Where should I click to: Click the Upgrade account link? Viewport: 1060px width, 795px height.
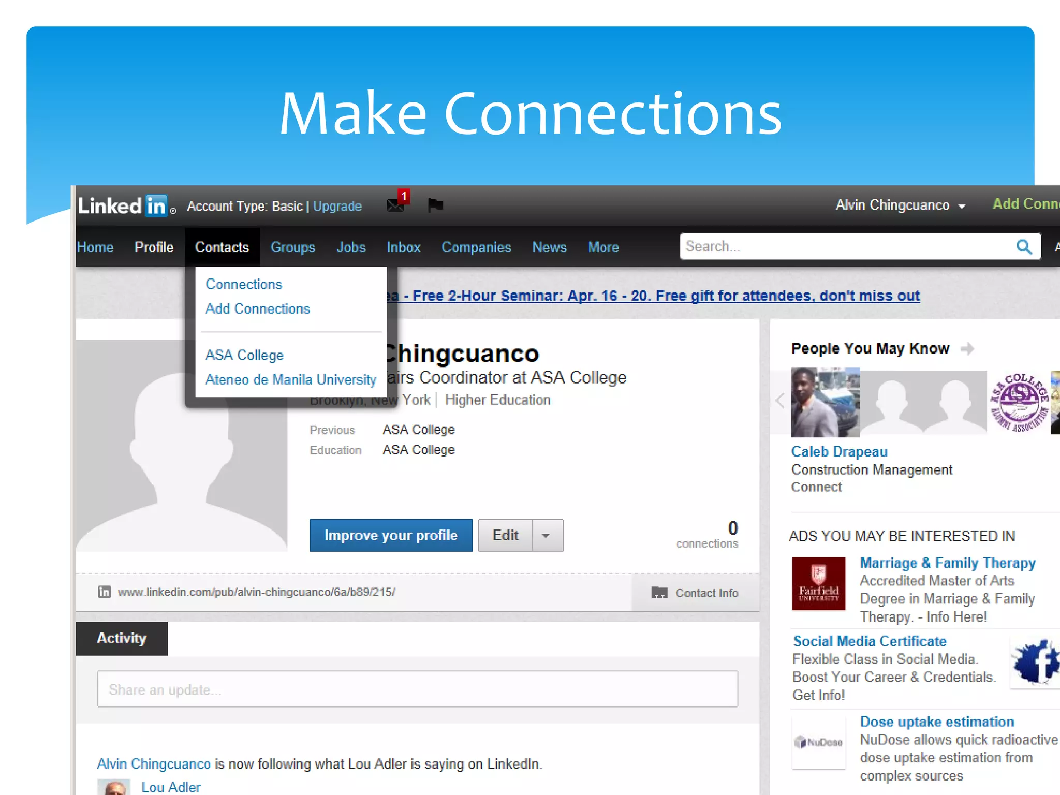337,207
